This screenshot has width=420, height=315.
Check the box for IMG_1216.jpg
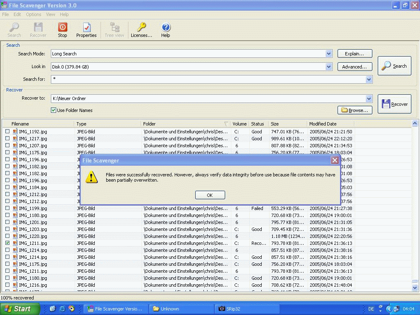coord(7,285)
